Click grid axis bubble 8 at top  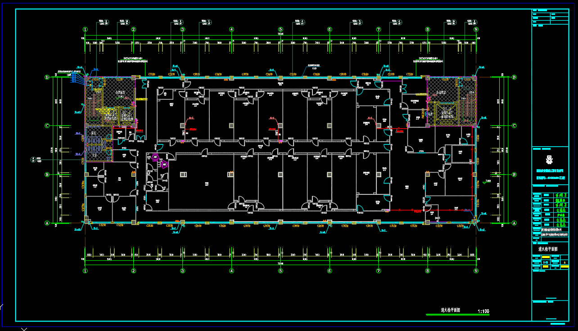point(427,30)
